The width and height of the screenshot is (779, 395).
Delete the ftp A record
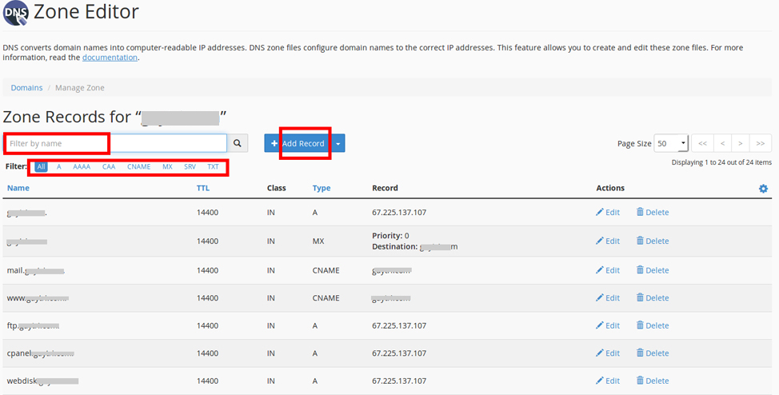pyautogui.click(x=653, y=325)
